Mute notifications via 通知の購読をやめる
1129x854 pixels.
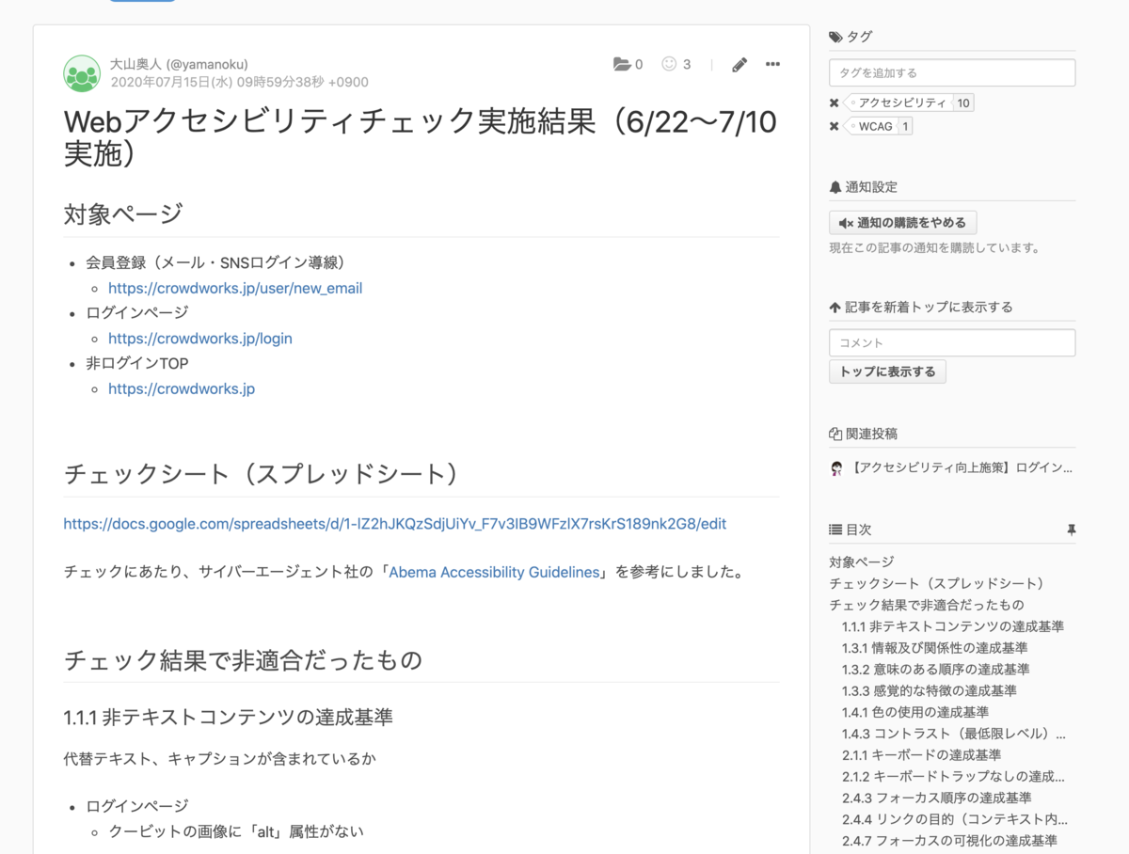(901, 222)
